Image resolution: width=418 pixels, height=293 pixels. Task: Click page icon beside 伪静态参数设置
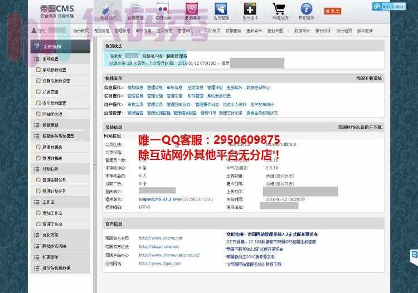pyautogui.click(x=38, y=81)
